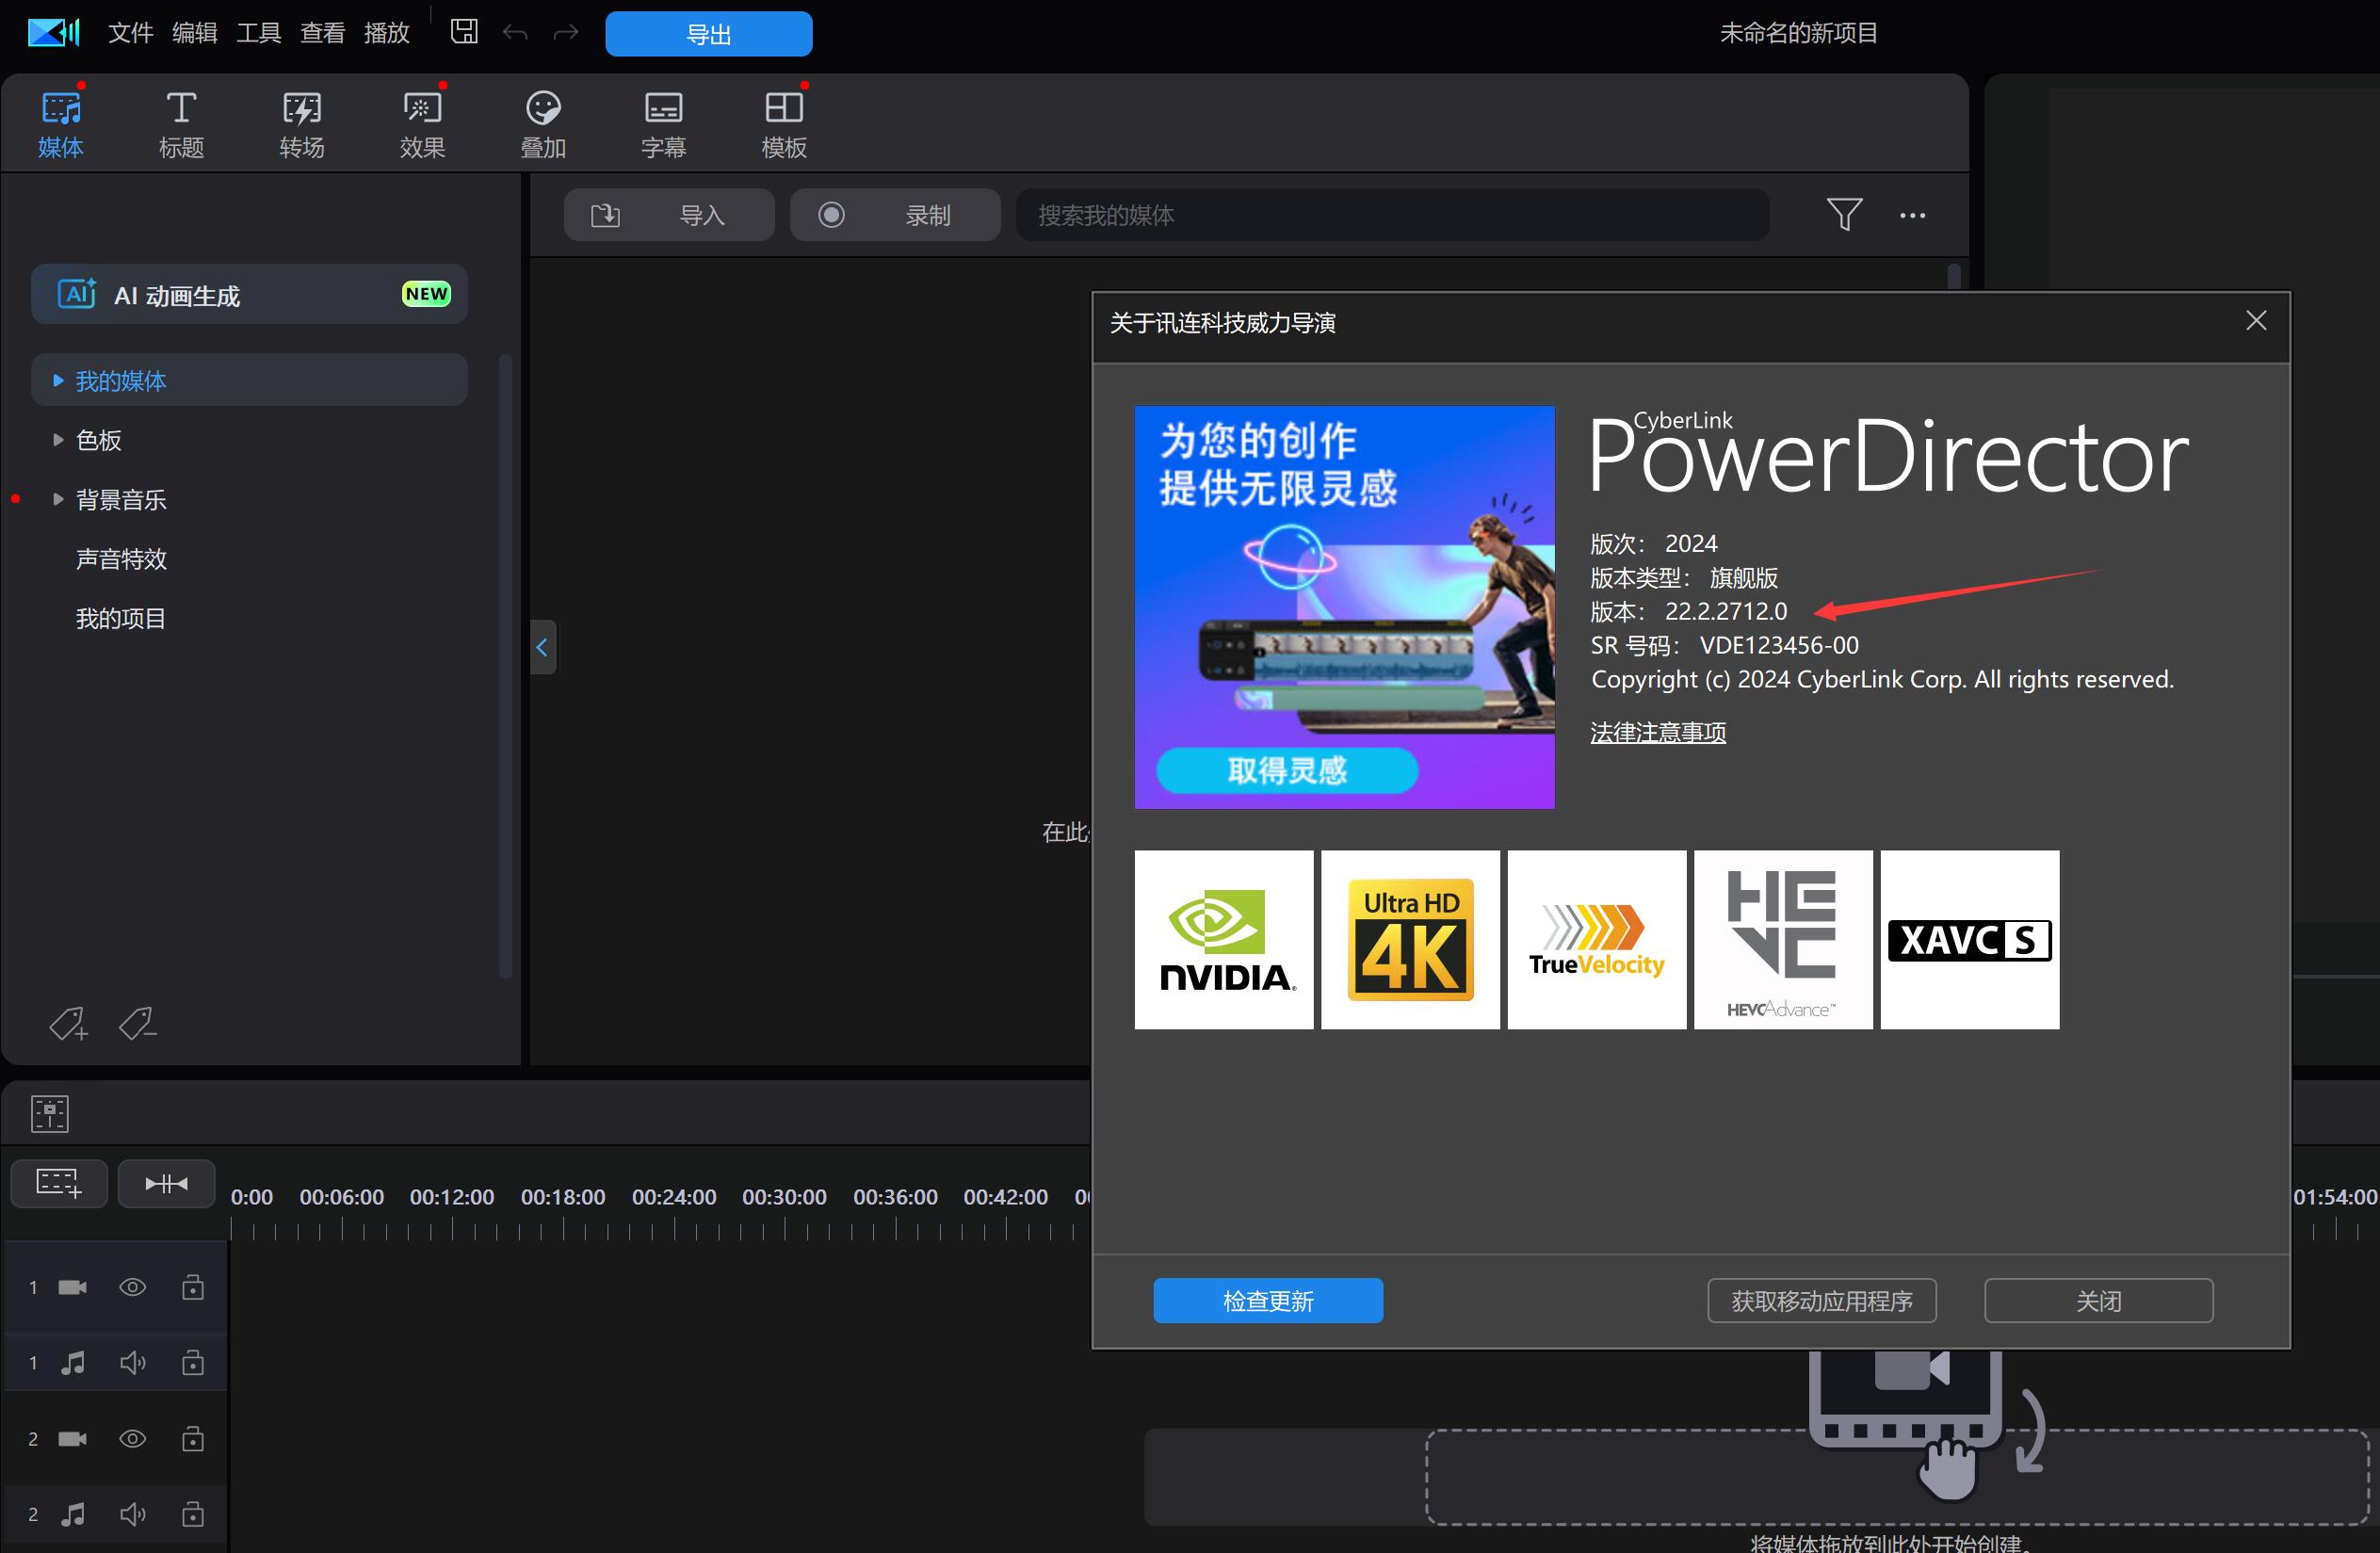Select 声音特效 in the library
Image resolution: width=2380 pixels, height=1553 pixels.
click(x=121, y=559)
